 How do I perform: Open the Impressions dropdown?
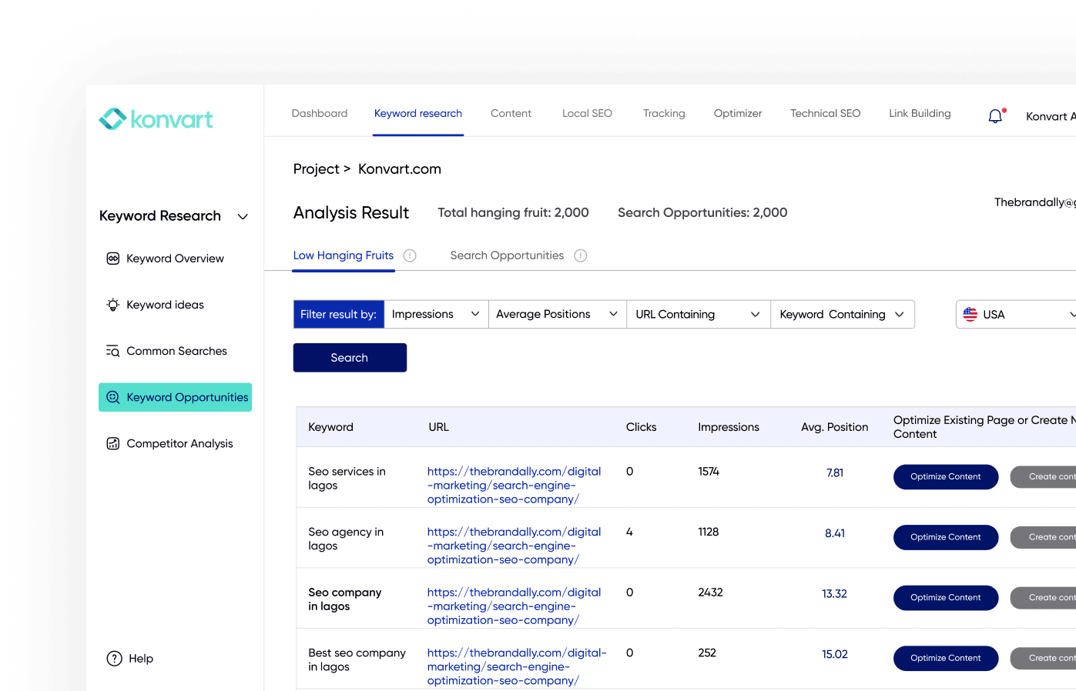tap(436, 314)
